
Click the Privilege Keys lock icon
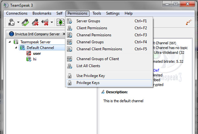click(x=70, y=83)
